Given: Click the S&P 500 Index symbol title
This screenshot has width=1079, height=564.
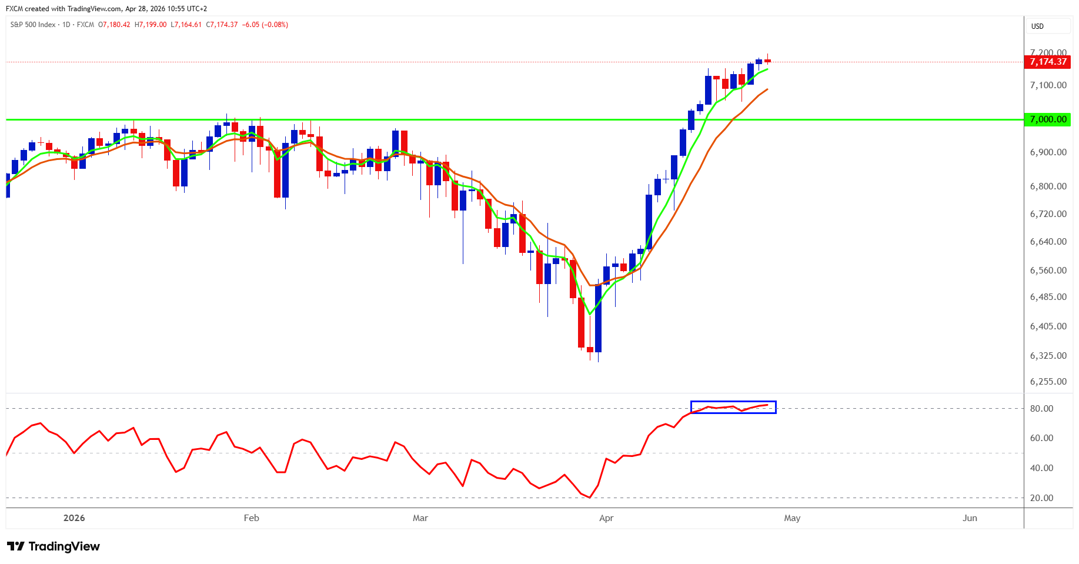Looking at the screenshot, I should [33, 25].
